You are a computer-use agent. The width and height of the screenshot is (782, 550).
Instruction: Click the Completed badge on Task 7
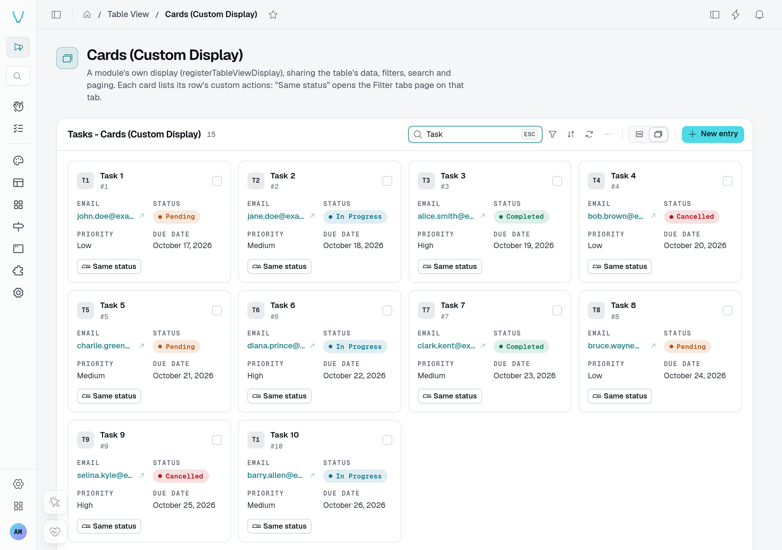(x=521, y=346)
